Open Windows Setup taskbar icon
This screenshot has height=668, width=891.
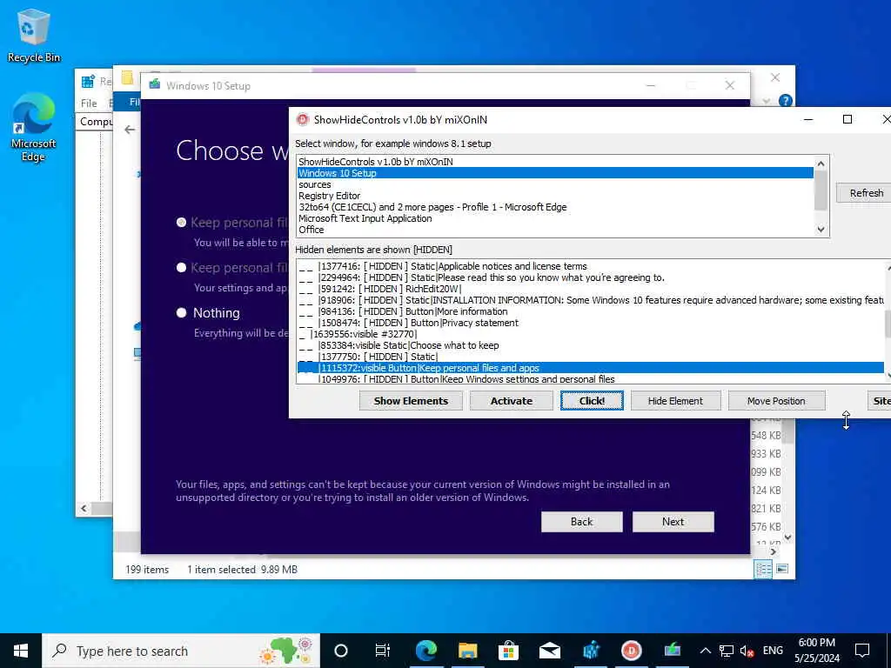pyautogui.click(x=673, y=651)
